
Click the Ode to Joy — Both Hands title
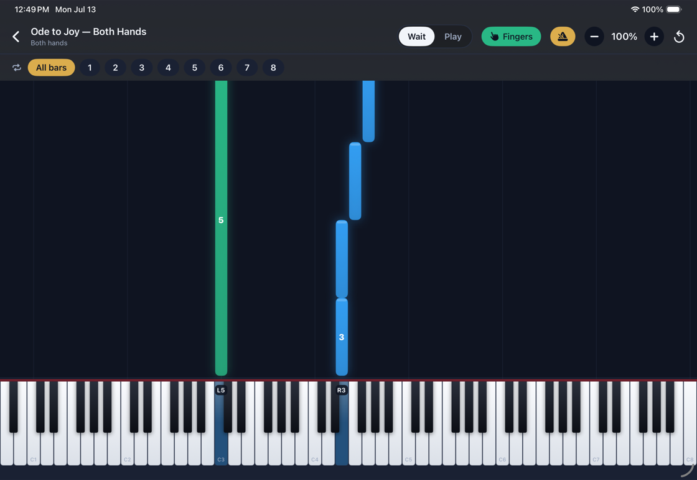[88, 32]
